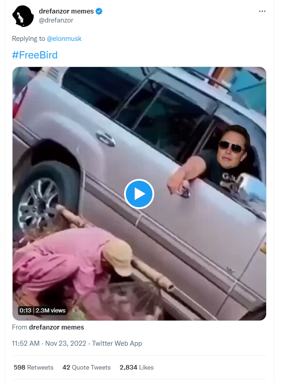Open the @elonmusk mention link
This screenshot has width=285, height=383.
point(64,39)
